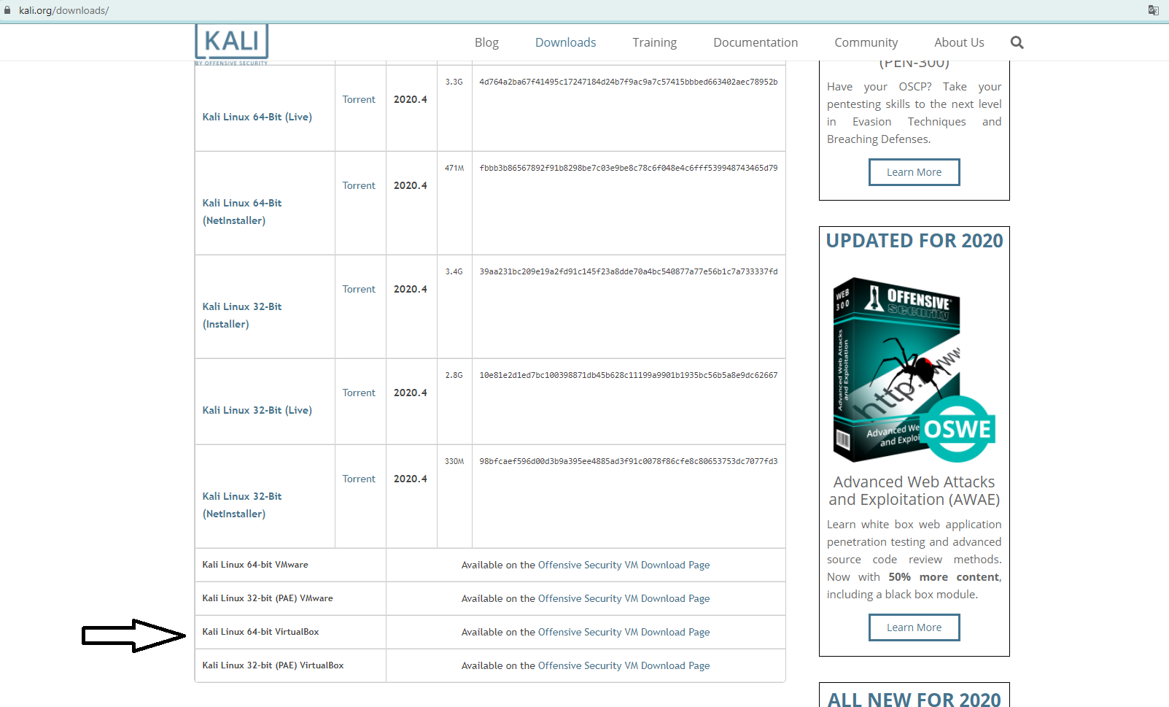
Task: Open the Community menu item
Action: 866,42
